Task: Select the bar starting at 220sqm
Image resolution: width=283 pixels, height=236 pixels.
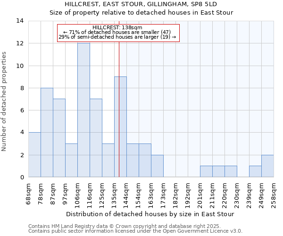Action: pos(231,171)
